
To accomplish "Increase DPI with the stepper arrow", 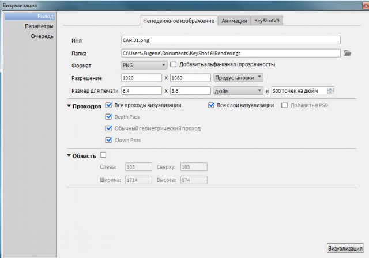I will coord(330,89).
